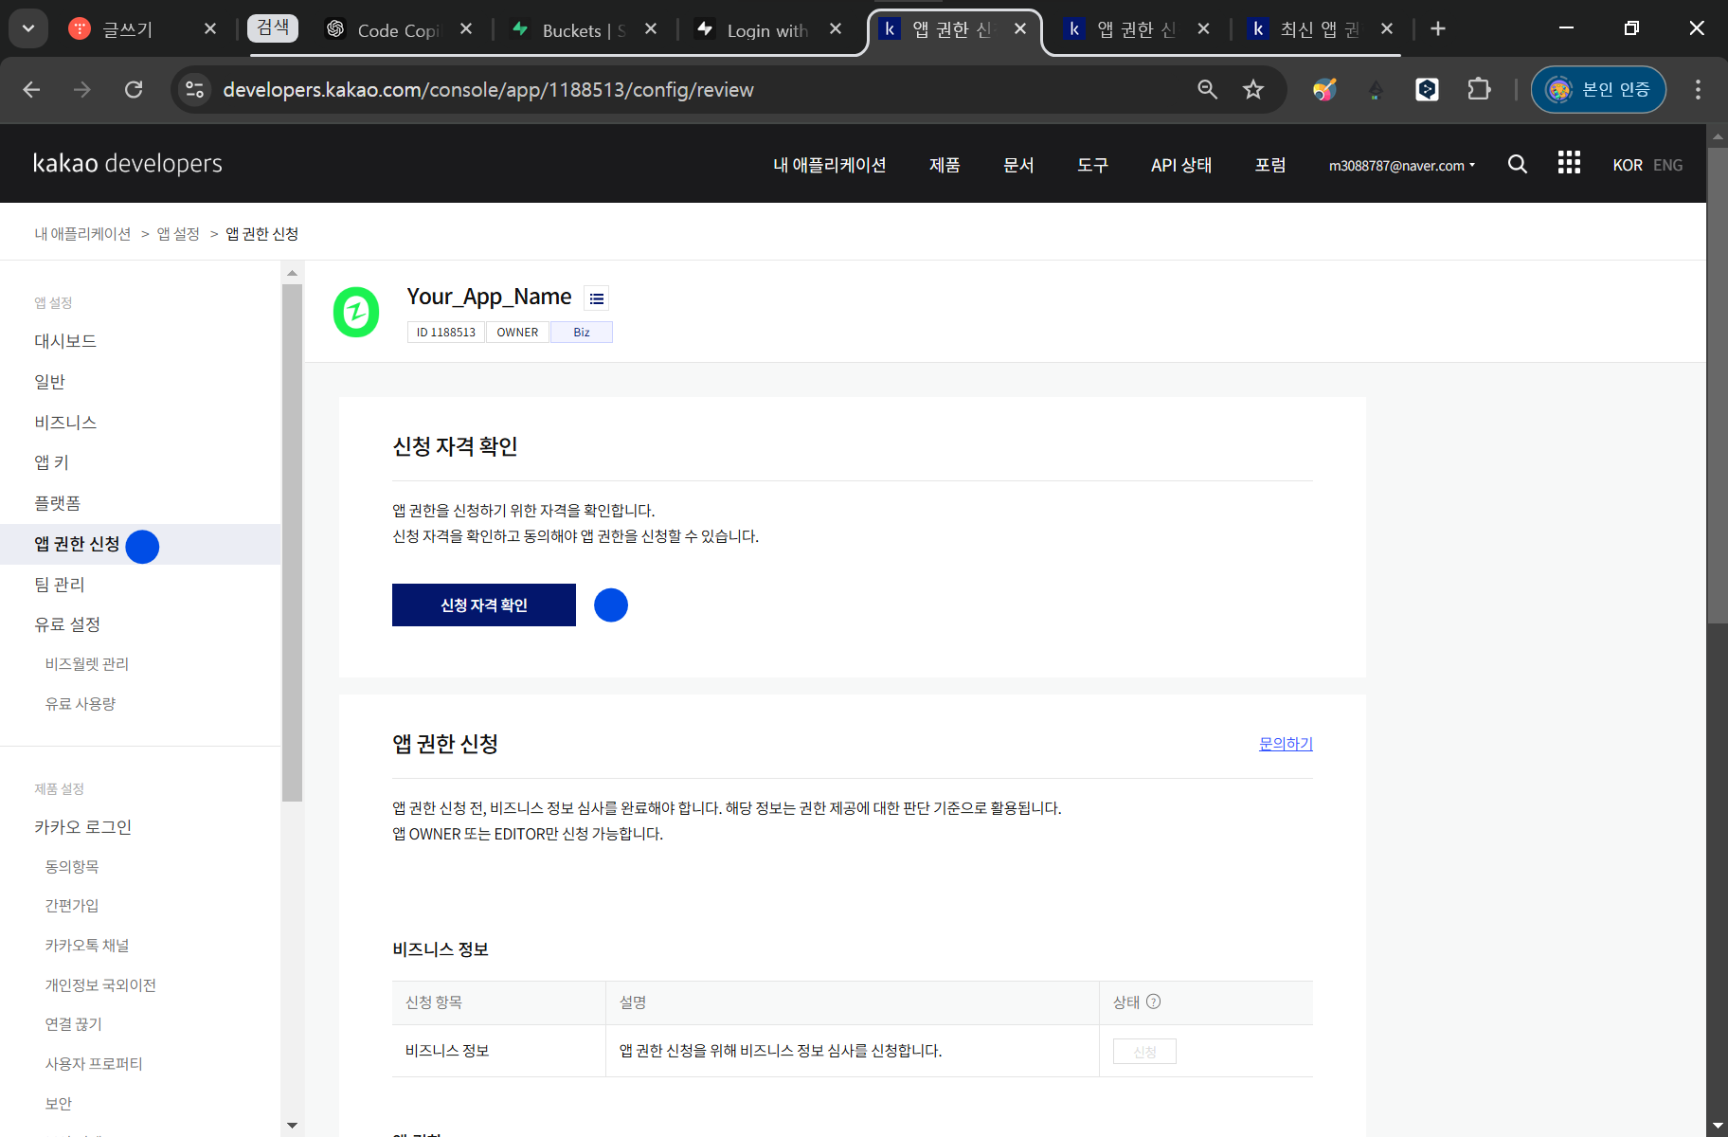This screenshot has height=1137, width=1728.
Task: Open 유료 사용량 in the sidebar
Action: (80, 704)
